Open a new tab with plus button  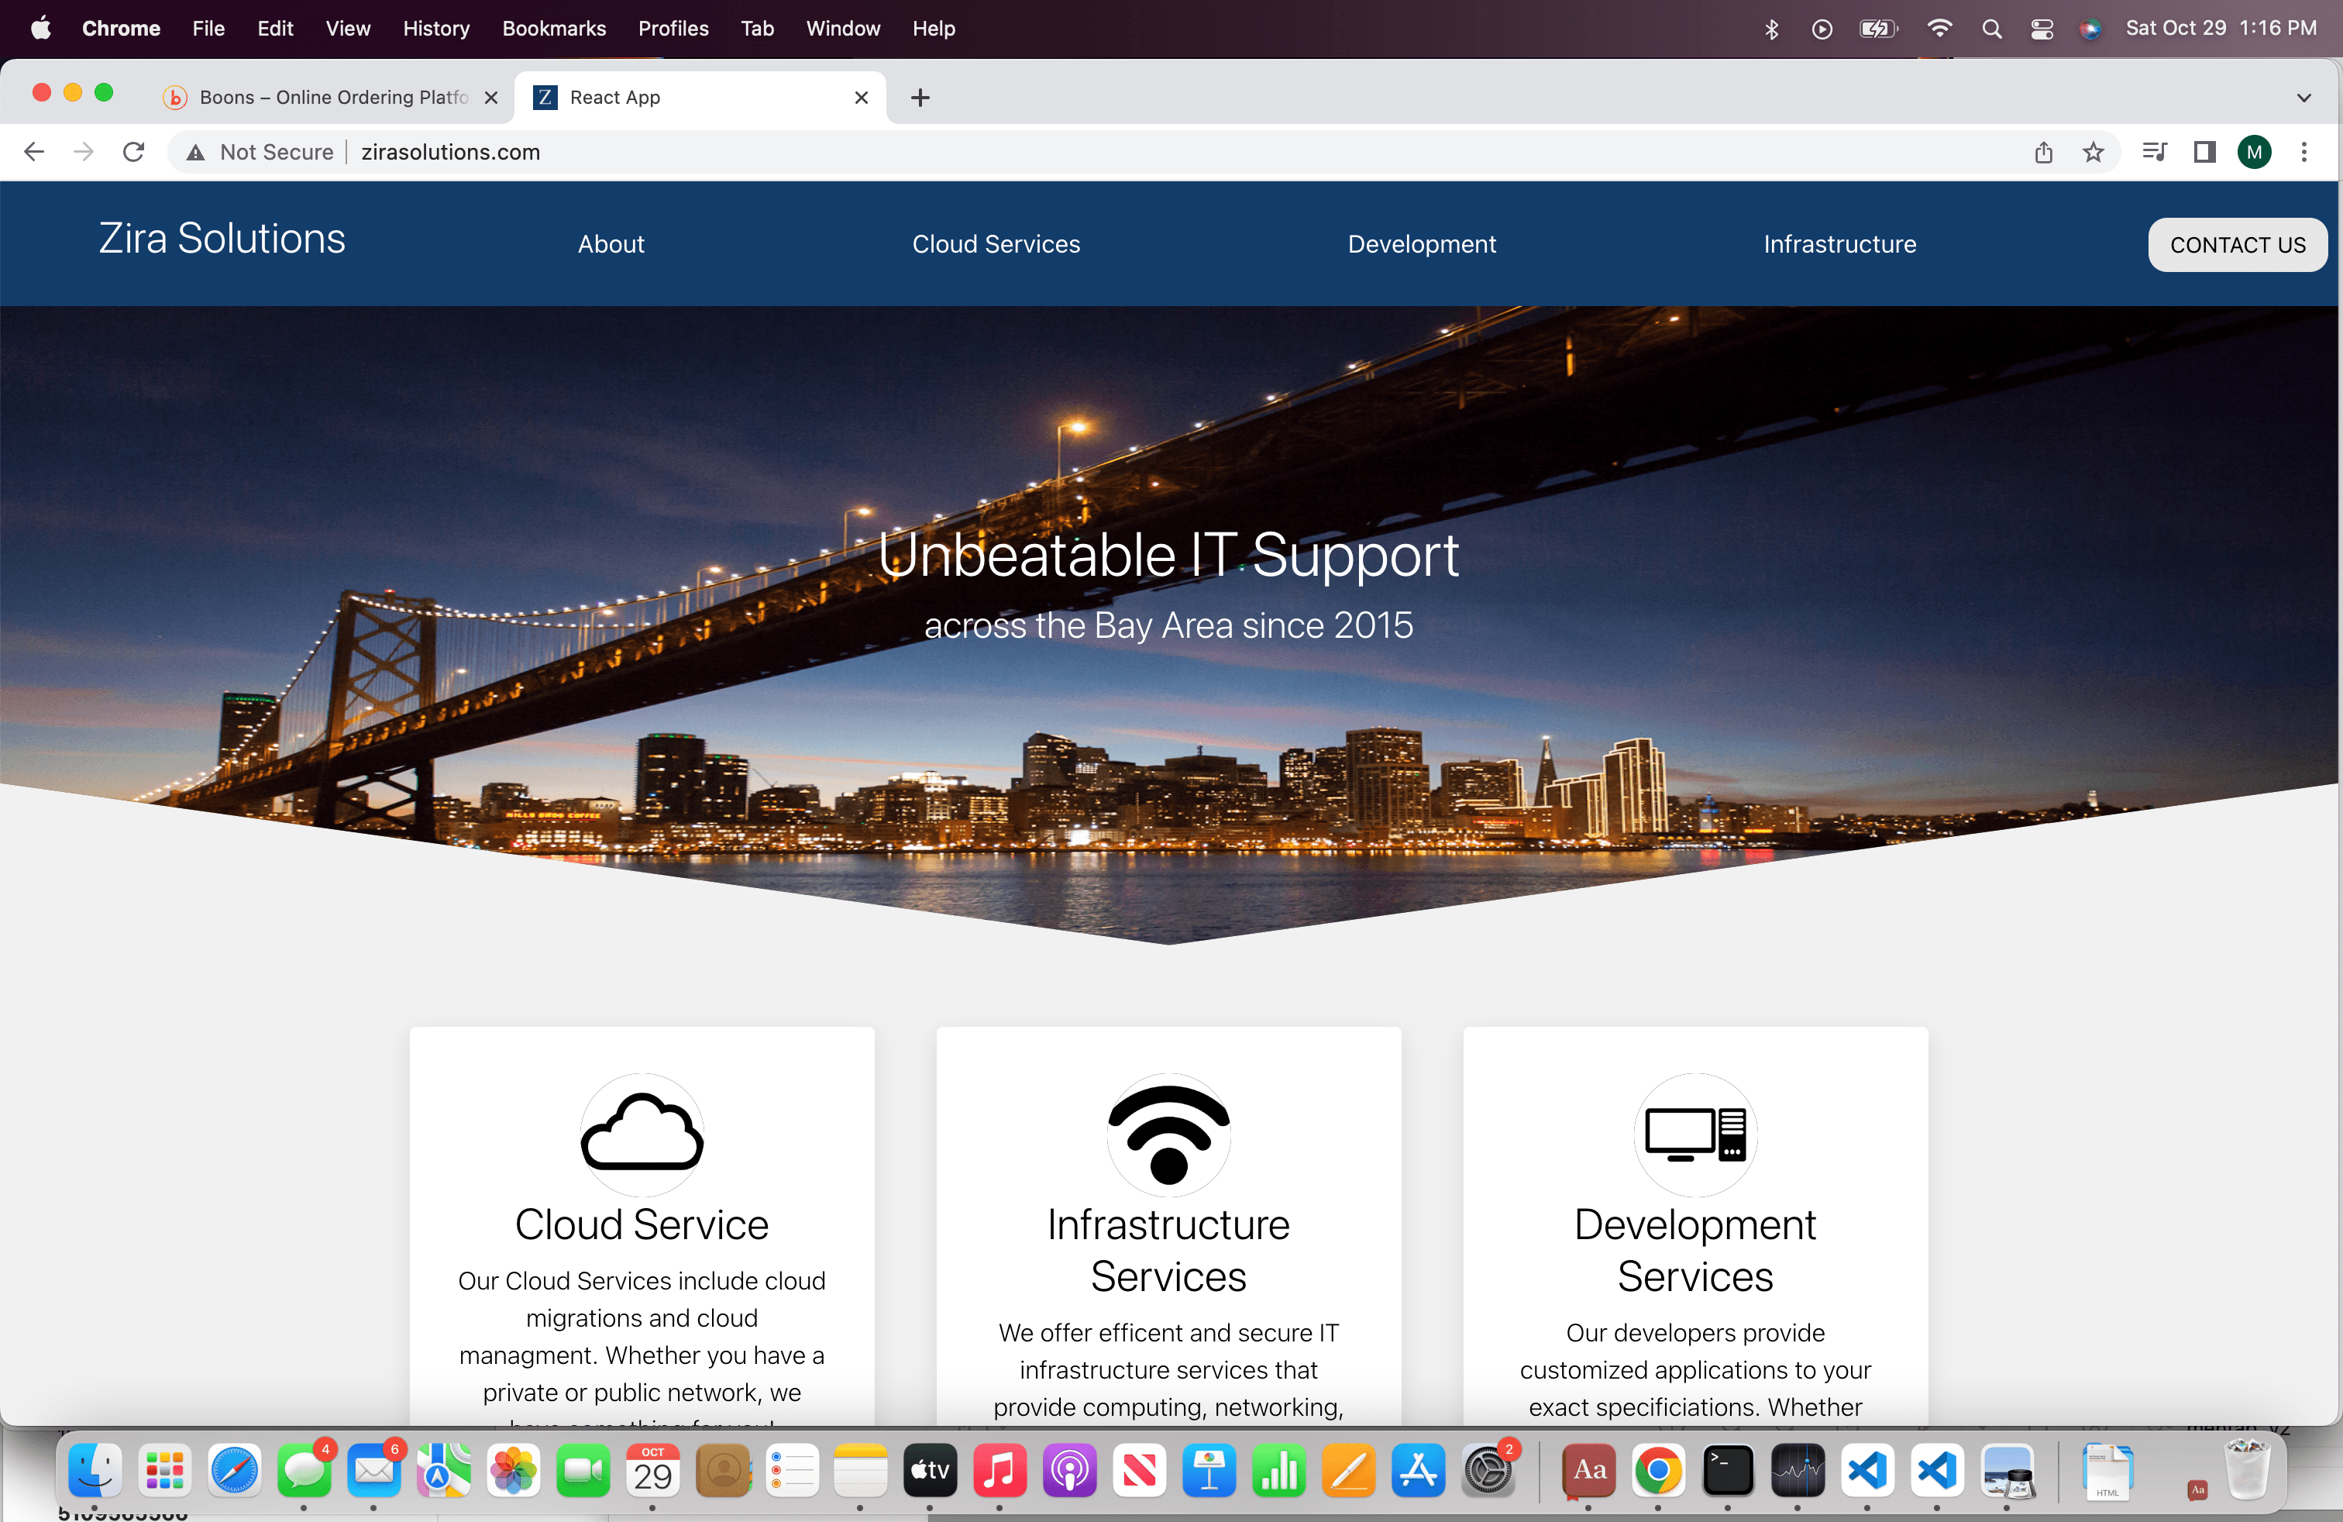(920, 98)
